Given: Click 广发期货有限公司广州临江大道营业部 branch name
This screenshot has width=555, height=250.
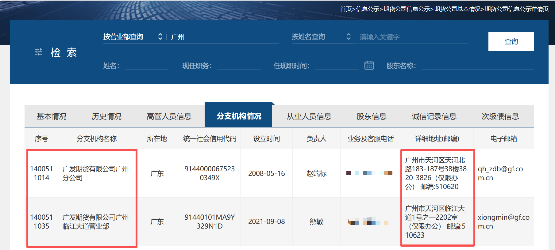Looking at the screenshot, I should pyautogui.click(x=96, y=222).
